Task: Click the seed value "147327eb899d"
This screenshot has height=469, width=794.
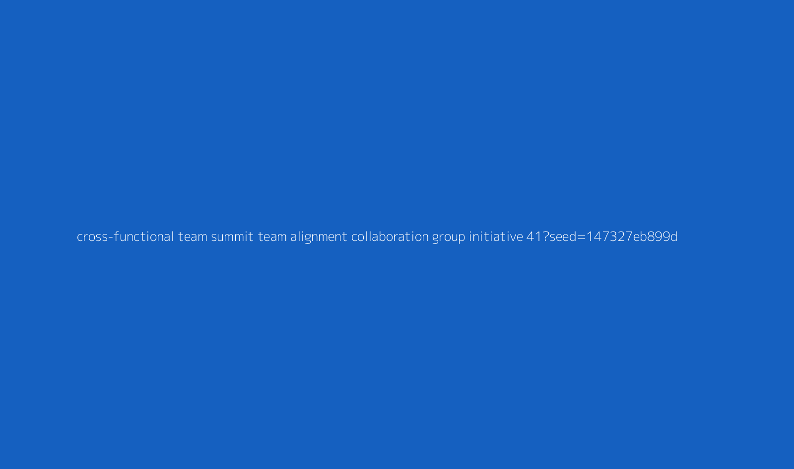Action: [632, 236]
